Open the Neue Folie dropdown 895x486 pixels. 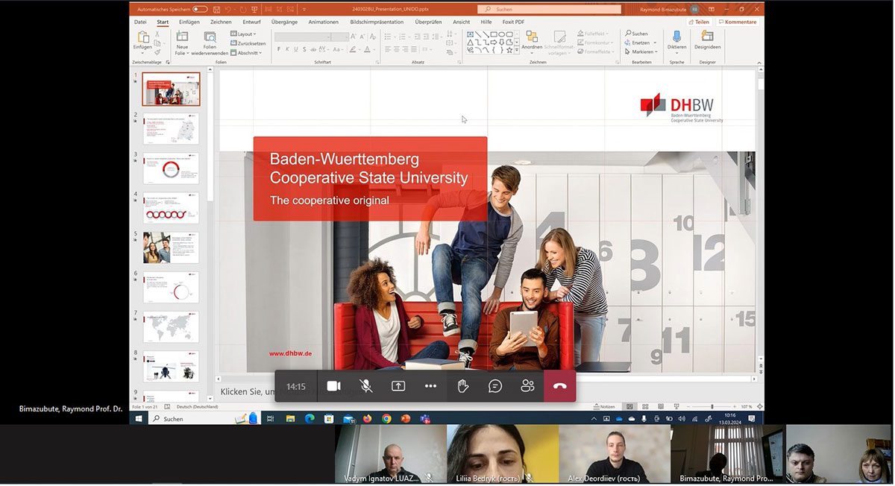(x=182, y=50)
